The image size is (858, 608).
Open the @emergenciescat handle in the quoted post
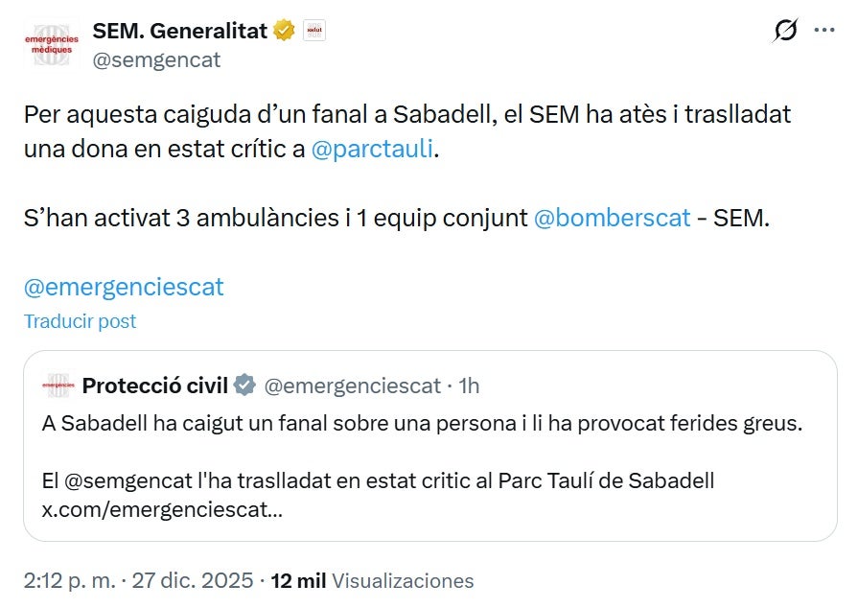pyautogui.click(x=350, y=386)
